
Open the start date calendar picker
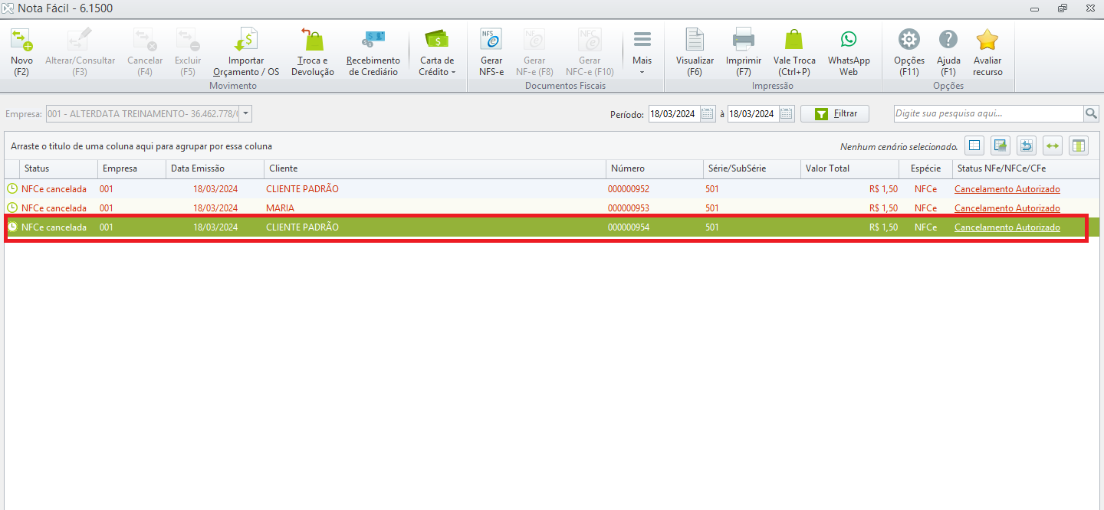tap(707, 113)
